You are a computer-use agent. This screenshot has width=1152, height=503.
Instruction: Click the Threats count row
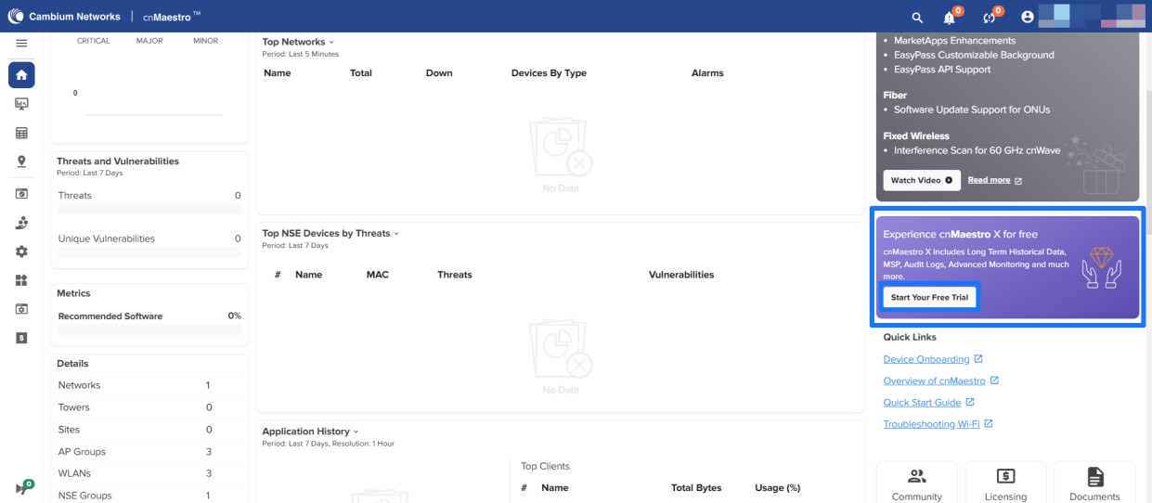point(149,196)
